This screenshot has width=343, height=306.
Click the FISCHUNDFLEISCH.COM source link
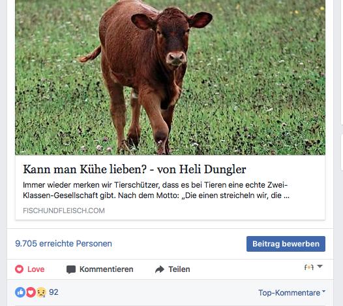64,211
